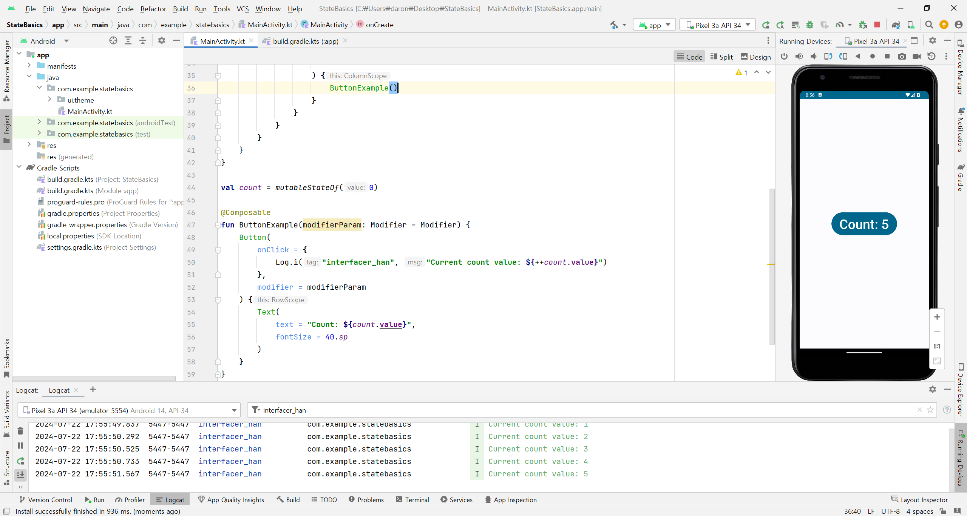
Task: Toggle scroll to end in logcat
Action: [x=20, y=475]
